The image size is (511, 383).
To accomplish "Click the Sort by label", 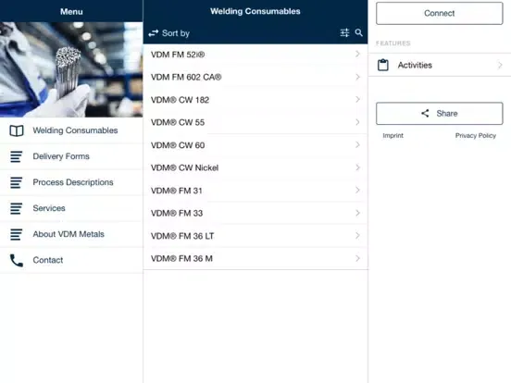I will (x=176, y=33).
